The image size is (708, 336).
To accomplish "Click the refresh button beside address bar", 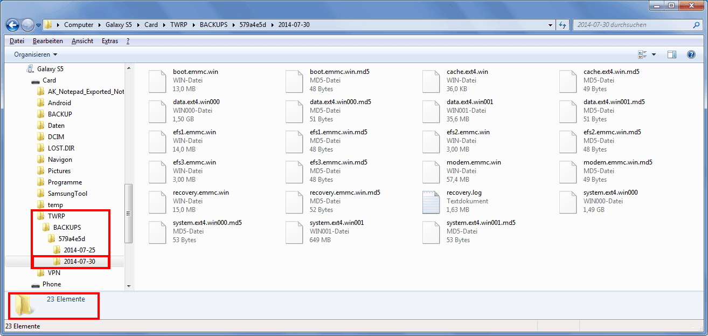I will click(563, 25).
